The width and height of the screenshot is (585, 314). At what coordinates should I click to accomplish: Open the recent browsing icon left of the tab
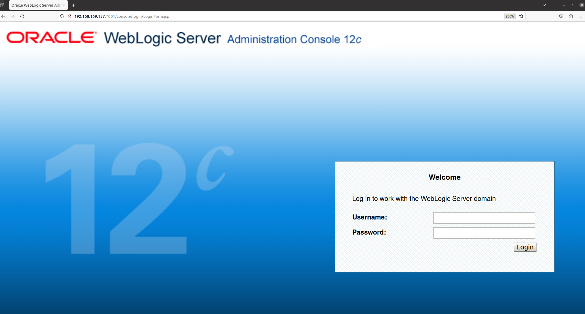tap(2, 5)
